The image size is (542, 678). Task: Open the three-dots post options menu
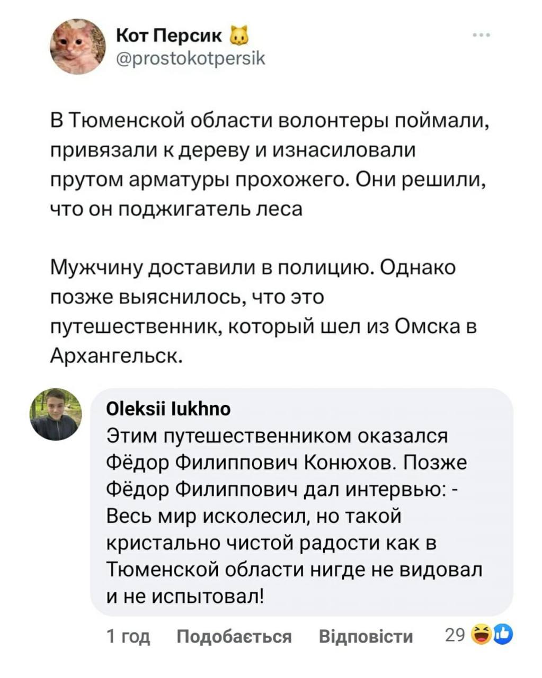(483, 36)
